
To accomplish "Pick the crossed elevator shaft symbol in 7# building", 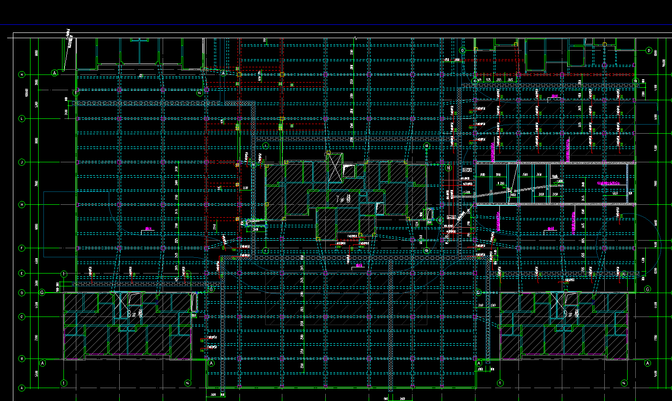I will [335, 168].
